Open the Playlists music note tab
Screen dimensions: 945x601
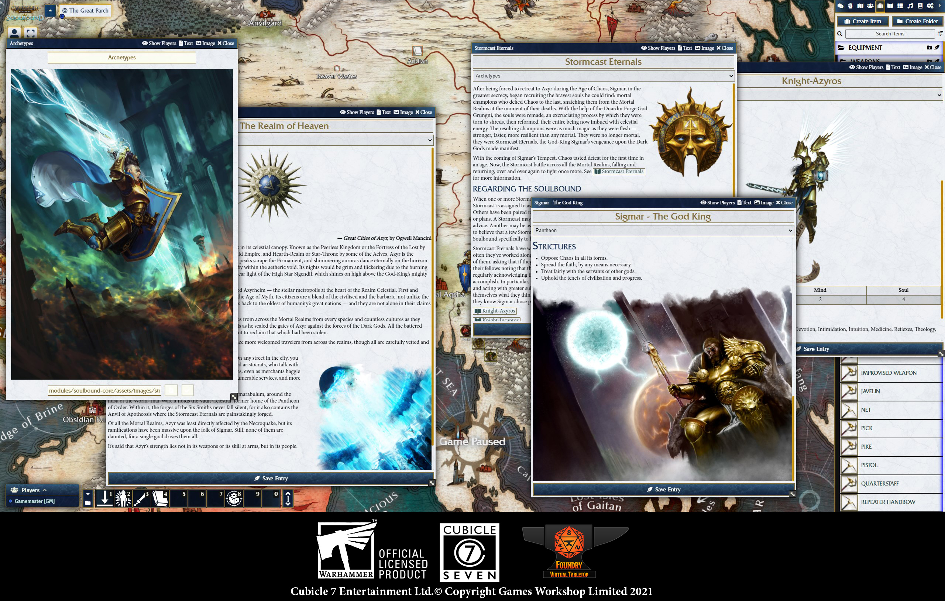pyautogui.click(x=910, y=6)
